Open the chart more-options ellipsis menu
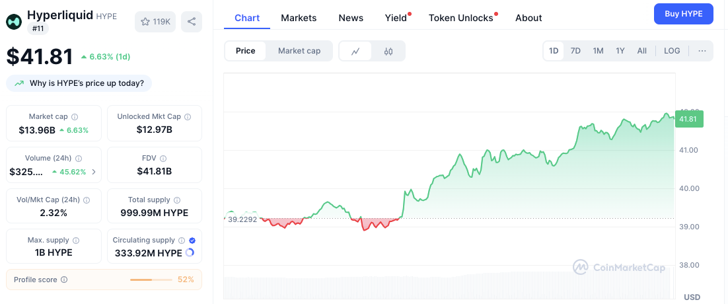Screen dimensions: 728x304 pyautogui.click(x=702, y=51)
